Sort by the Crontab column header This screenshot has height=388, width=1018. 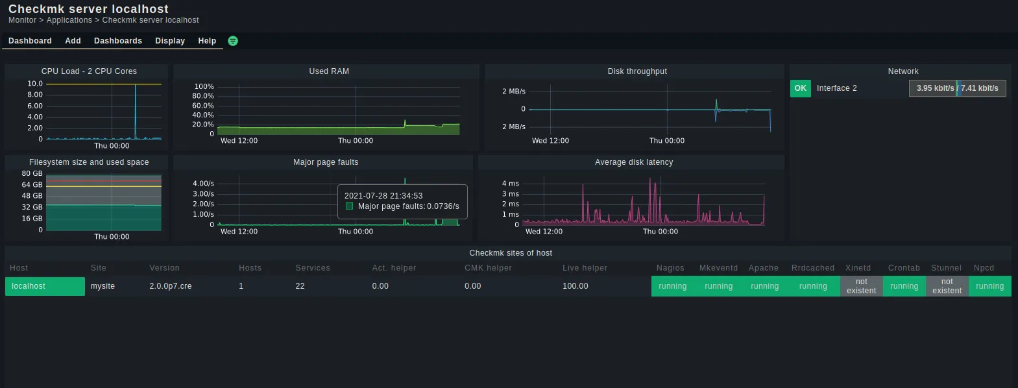[x=904, y=268]
